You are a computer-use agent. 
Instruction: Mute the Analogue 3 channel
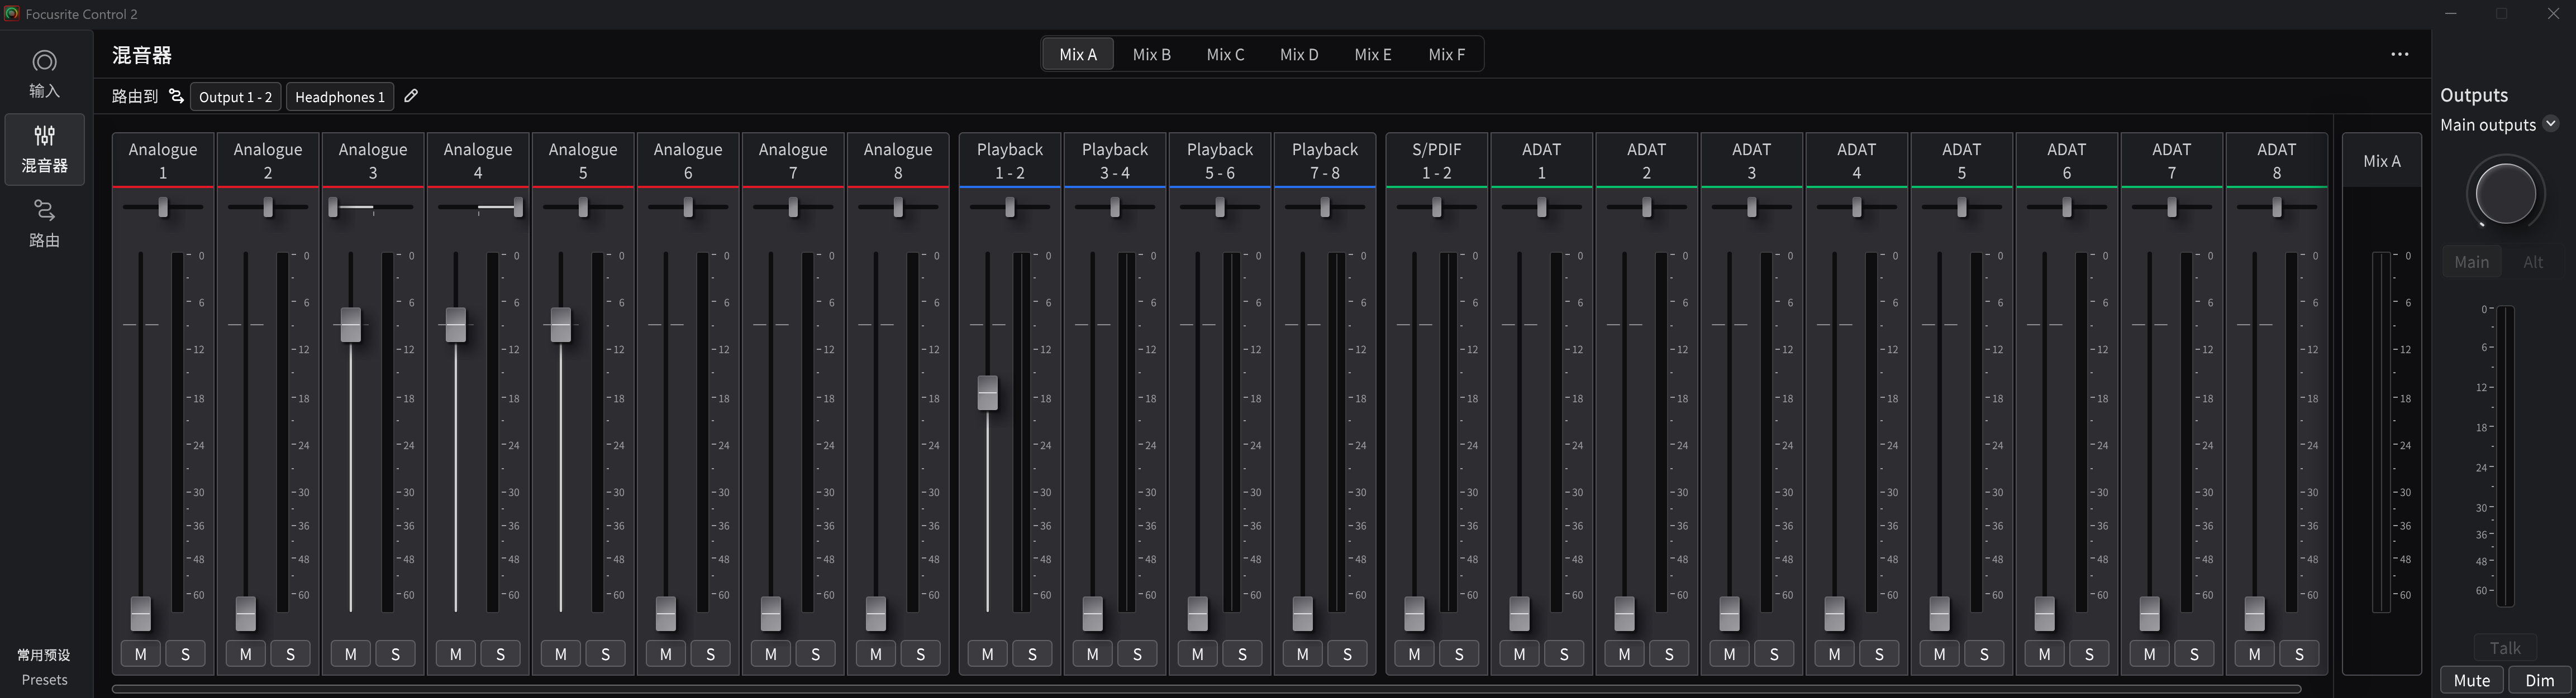[350, 654]
